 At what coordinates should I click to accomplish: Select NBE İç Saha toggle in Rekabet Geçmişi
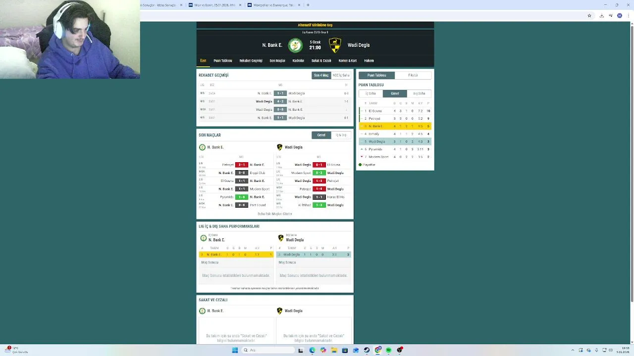[x=341, y=75]
